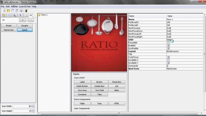The image size is (206, 116).
Task: Toggle the Scrollable Y checkbox
Action: (169, 63)
